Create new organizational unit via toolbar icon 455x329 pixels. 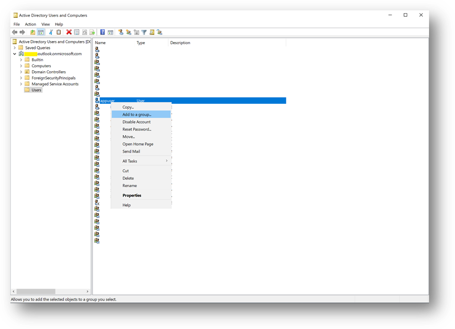tap(137, 32)
